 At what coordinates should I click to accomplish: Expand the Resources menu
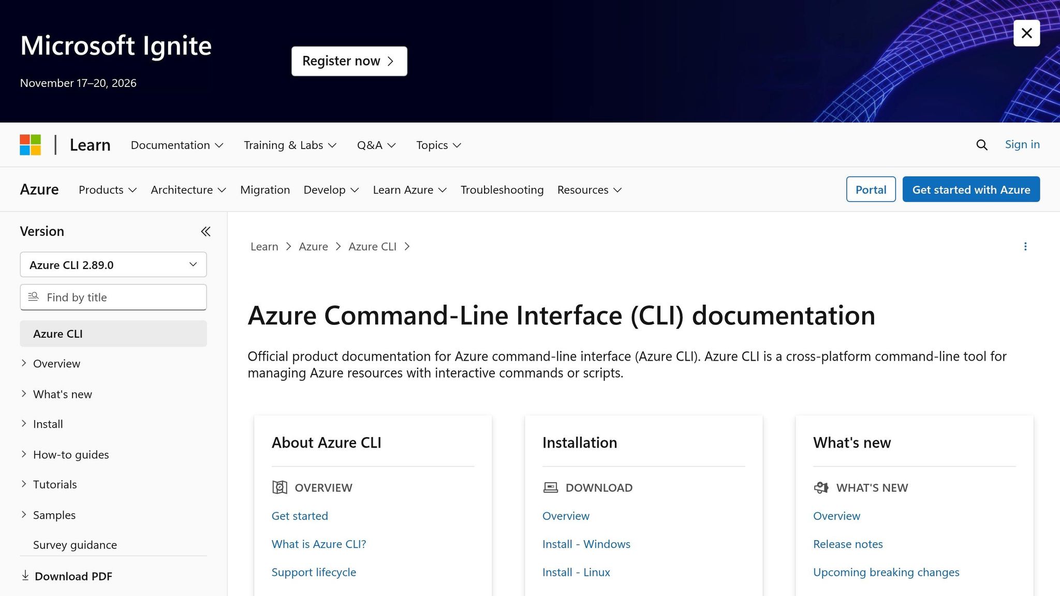click(590, 190)
